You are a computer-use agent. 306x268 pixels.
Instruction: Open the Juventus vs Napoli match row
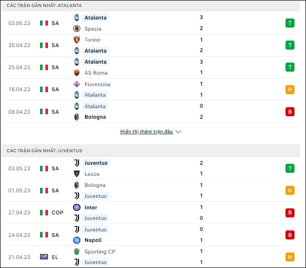(x=150, y=235)
